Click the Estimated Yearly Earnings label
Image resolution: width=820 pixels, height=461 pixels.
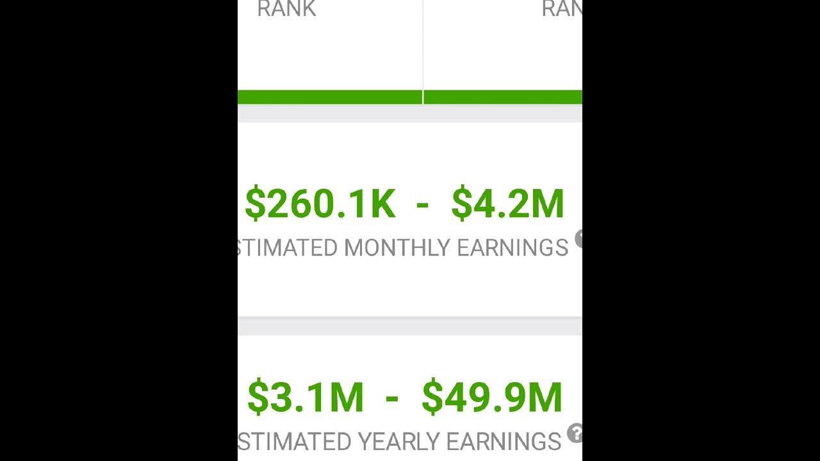[x=400, y=442]
